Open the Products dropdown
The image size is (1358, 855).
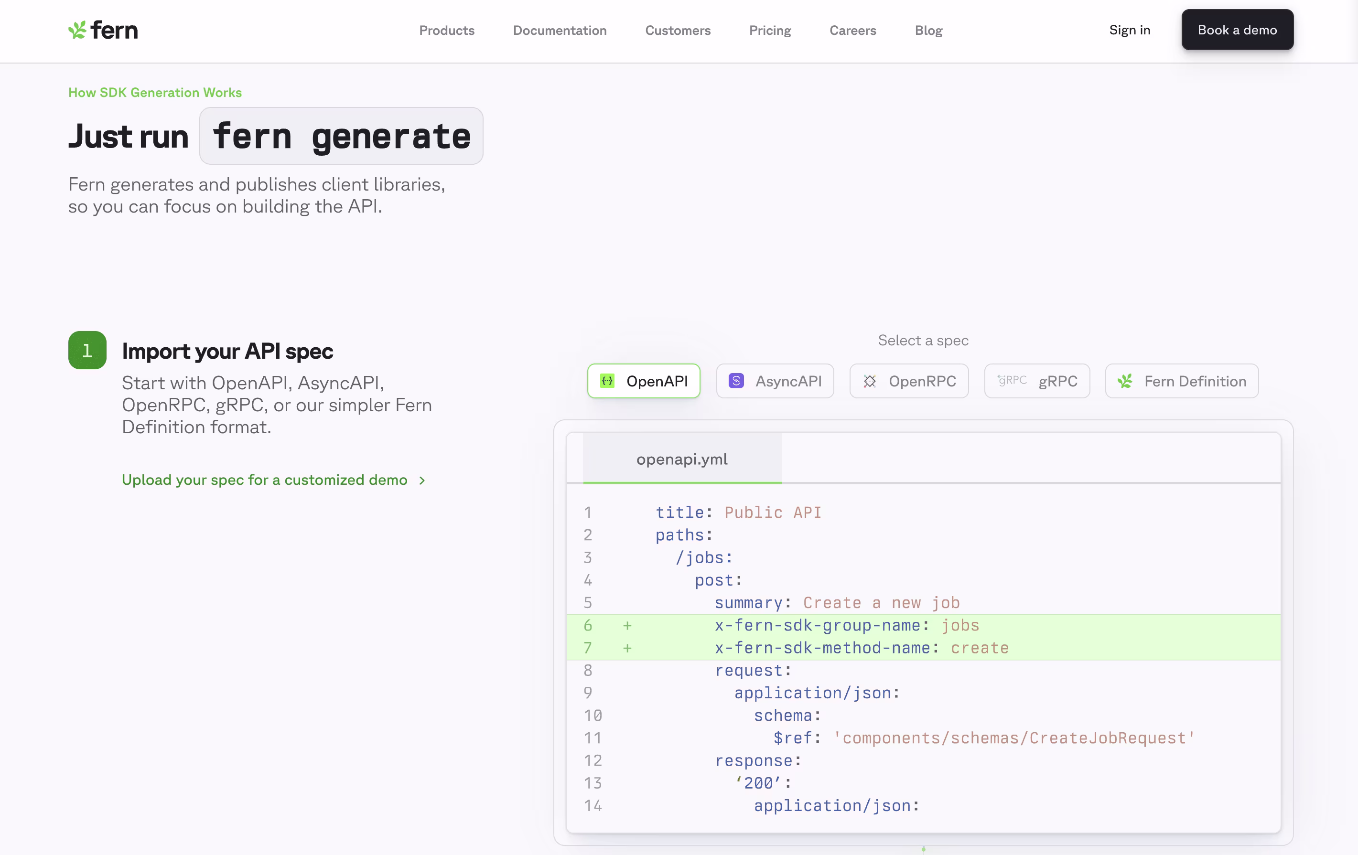point(447,31)
